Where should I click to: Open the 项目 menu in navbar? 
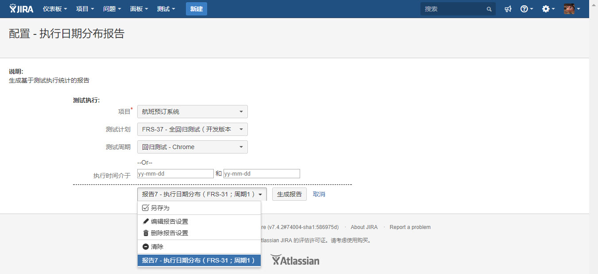(x=85, y=9)
